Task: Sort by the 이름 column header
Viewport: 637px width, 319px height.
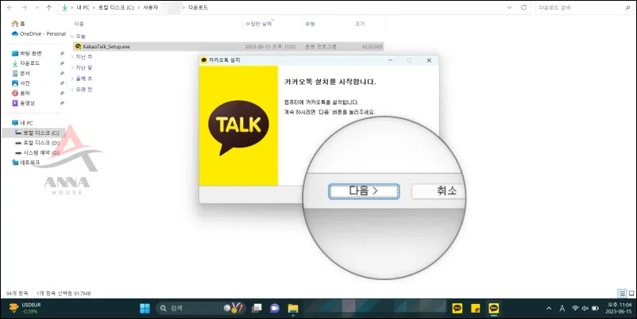Action: (x=79, y=24)
